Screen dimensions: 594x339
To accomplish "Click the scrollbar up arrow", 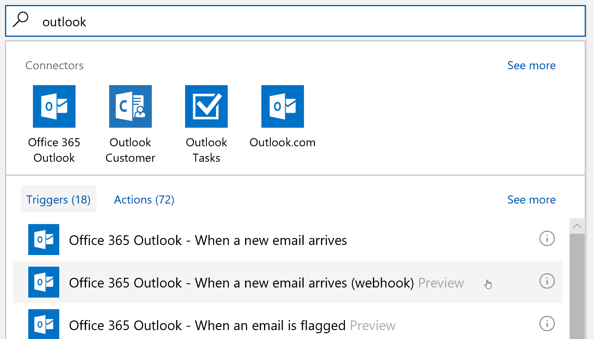I will 577,226.
